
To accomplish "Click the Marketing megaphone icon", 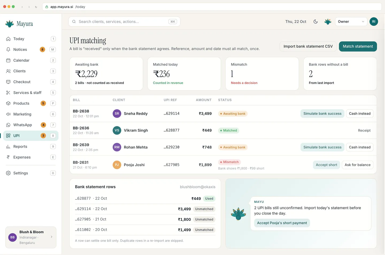I will click(x=8, y=114).
